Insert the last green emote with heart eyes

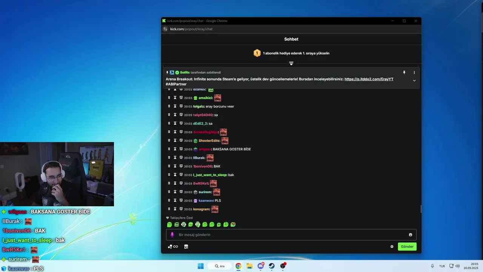233,224
